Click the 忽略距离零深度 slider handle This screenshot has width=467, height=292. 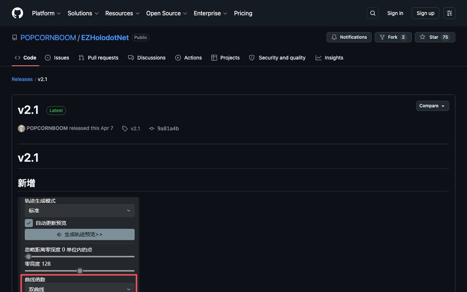coord(28,257)
